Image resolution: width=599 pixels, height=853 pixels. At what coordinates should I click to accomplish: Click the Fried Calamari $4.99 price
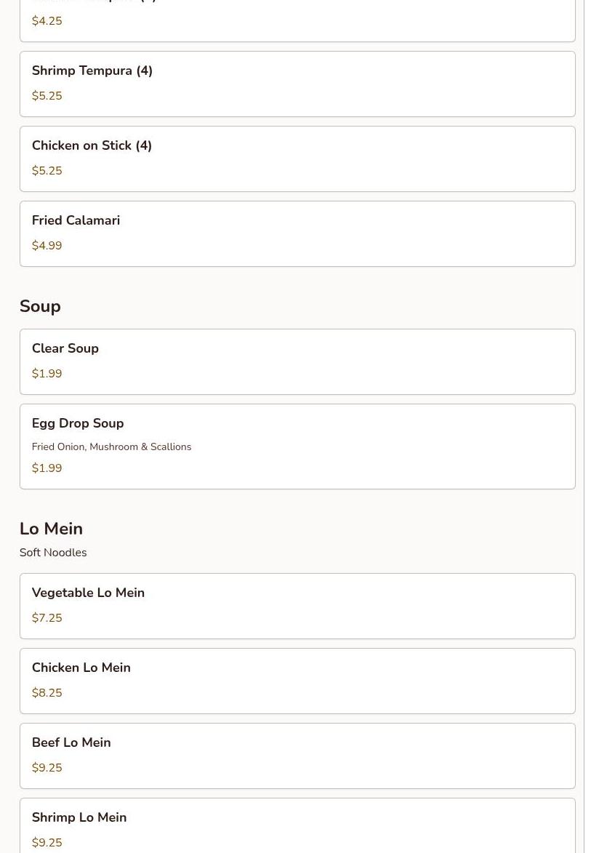click(x=47, y=245)
